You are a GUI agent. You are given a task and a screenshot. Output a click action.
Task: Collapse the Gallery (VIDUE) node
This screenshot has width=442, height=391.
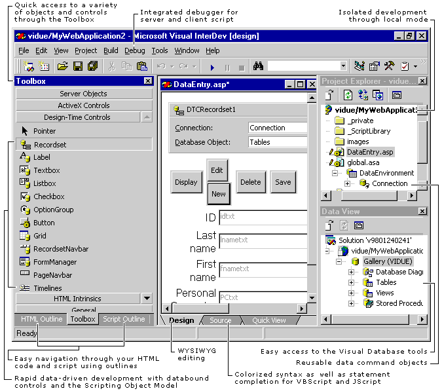click(x=339, y=261)
